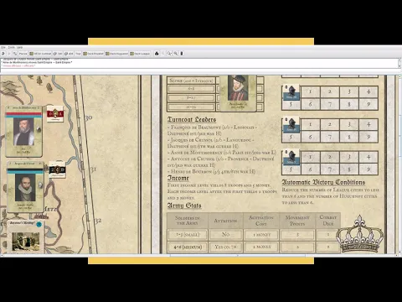Click the crown with fleur-de-lis emblem
Viewport: 402px width, 302px height.
(359, 234)
